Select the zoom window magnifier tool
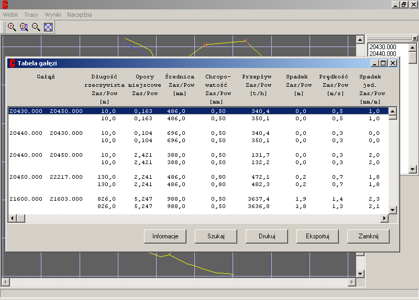Image resolution: width=419 pixels, height=300 pixels. pos(24,27)
